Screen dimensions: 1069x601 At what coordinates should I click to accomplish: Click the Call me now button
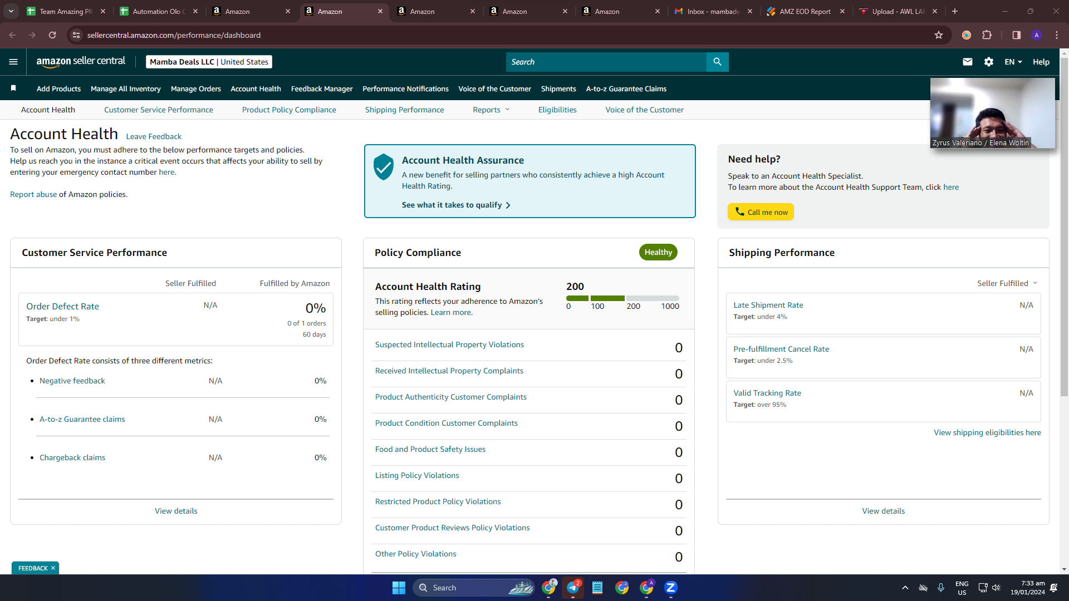click(761, 212)
